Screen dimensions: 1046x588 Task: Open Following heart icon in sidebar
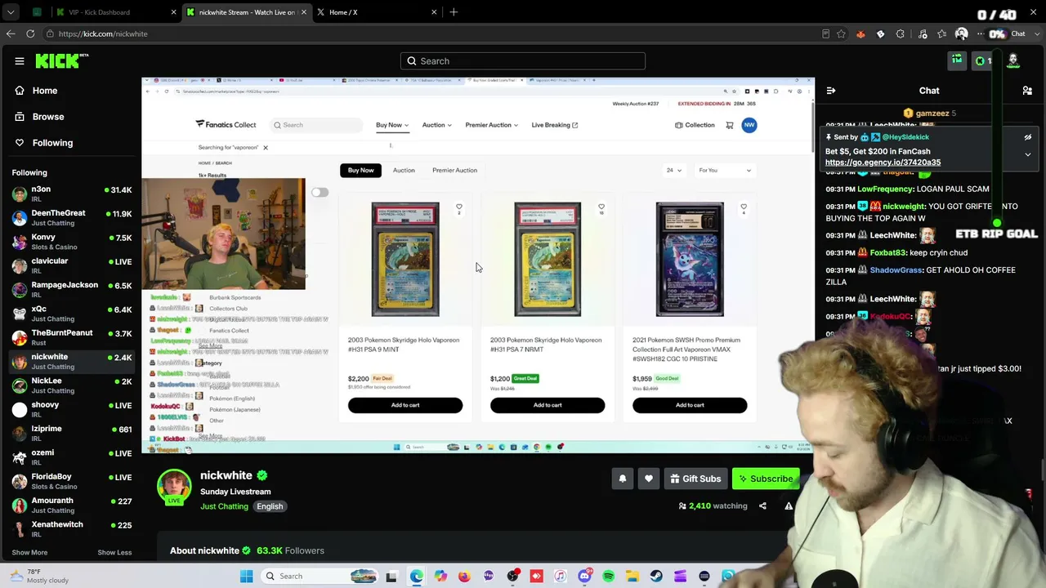[20, 143]
